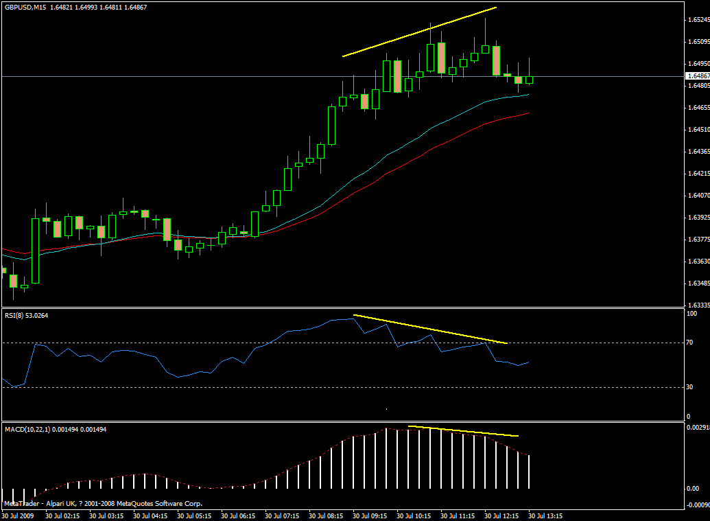Click the 1.63485 price scale label
The width and height of the screenshot is (710, 521).
(698, 283)
